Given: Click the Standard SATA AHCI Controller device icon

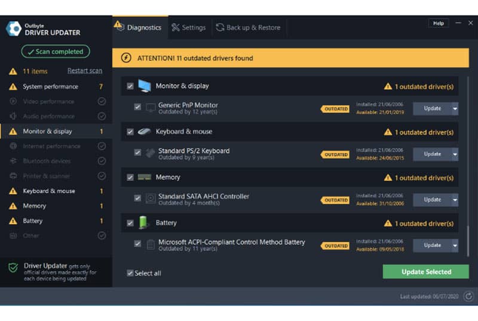Looking at the screenshot, I should (151, 199).
